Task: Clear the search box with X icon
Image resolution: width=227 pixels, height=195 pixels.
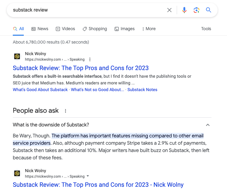Action: pos(169,10)
